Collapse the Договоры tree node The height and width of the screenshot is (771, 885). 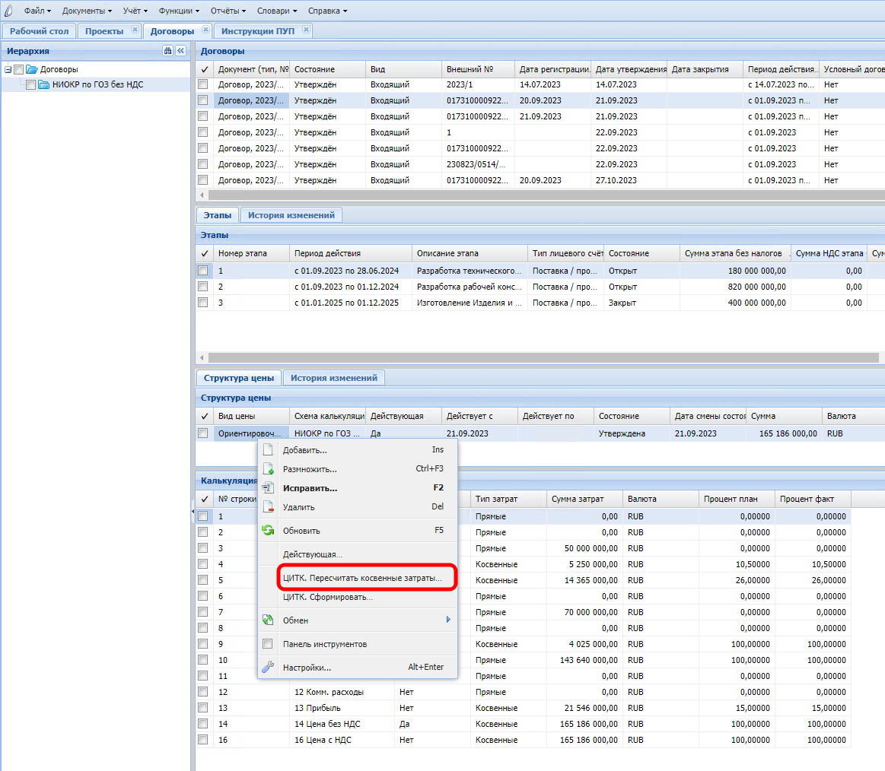click(x=8, y=69)
